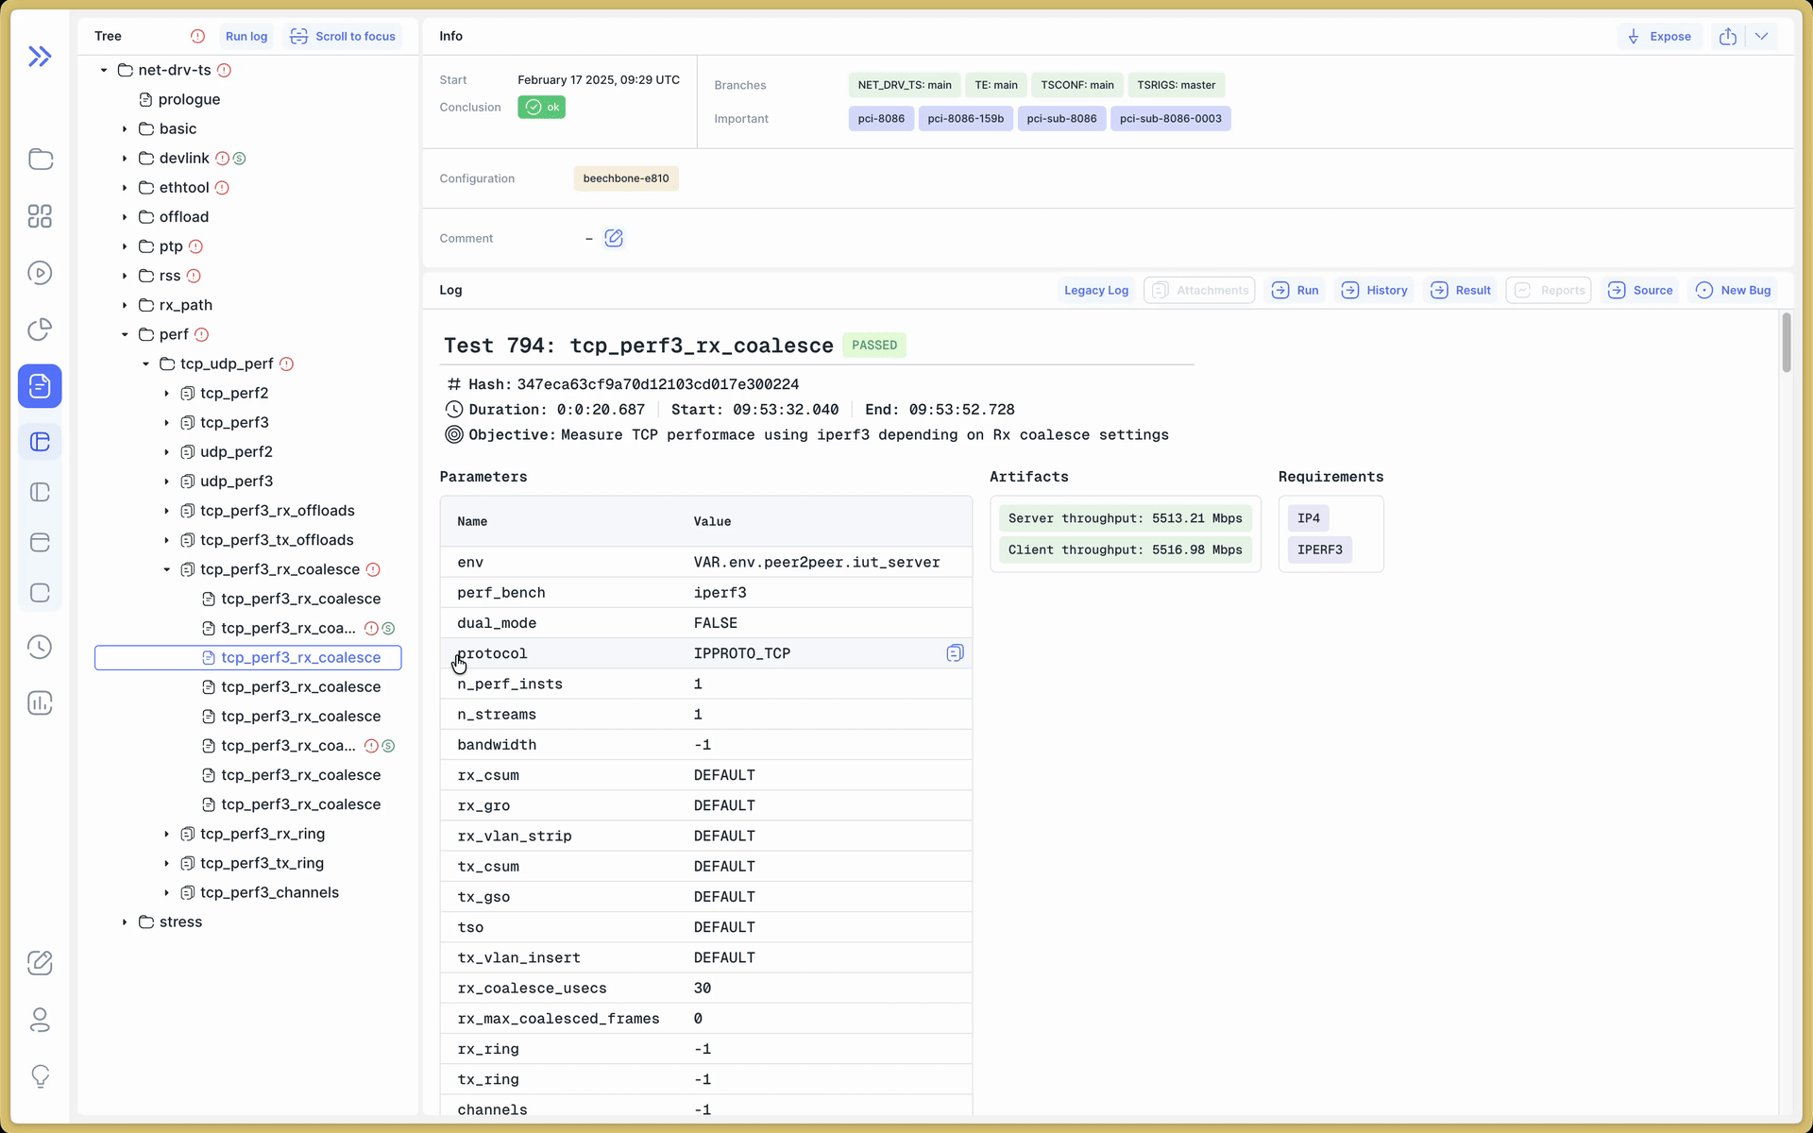Switch to Legacy Log view

(x=1095, y=290)
